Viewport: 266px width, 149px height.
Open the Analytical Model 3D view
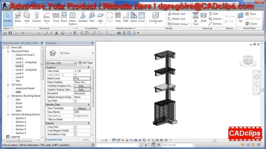tap(25, 88)
